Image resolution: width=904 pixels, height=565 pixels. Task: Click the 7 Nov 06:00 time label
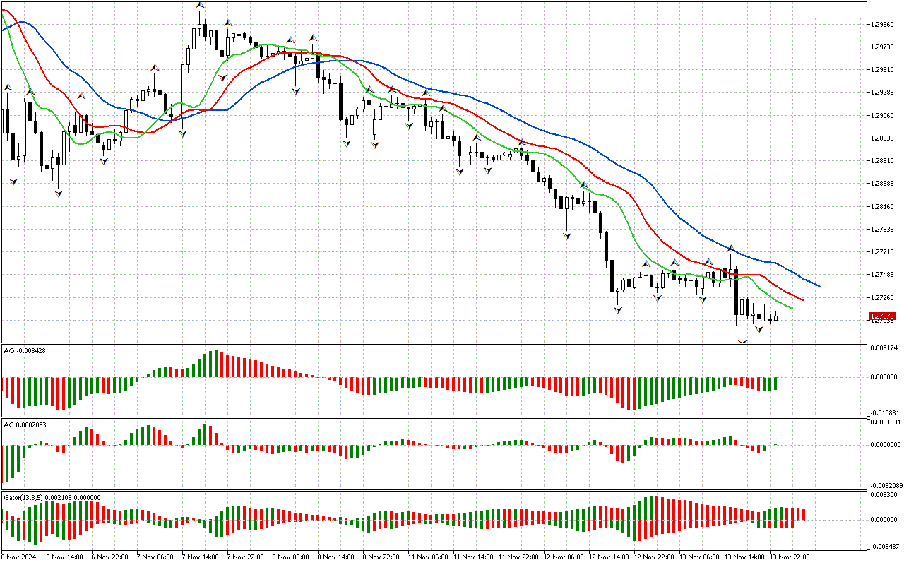pyautogui.click(x=154, y=557)
